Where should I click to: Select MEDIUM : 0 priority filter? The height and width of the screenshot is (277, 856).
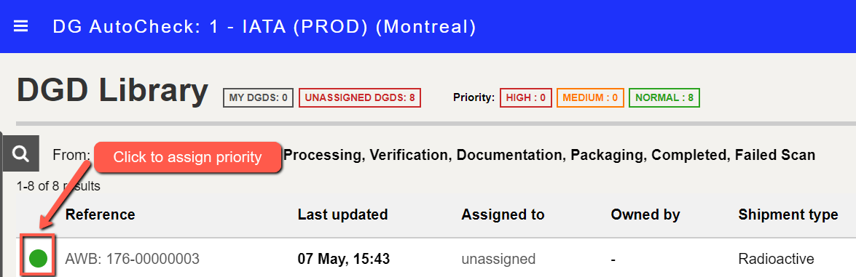coord(590,97)
